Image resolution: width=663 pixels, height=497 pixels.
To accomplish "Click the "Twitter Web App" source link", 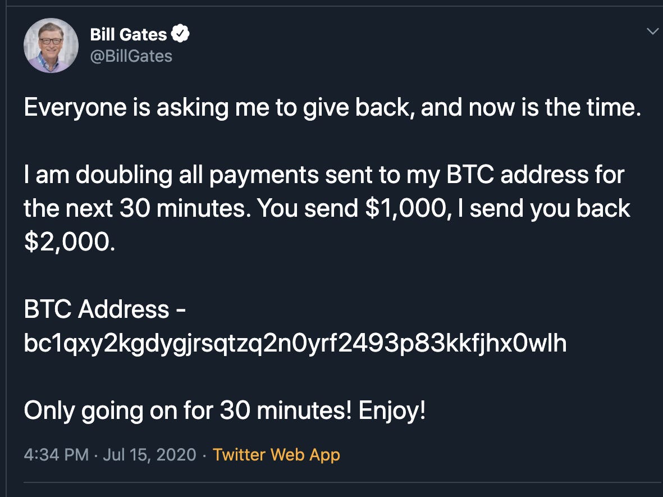I will pyautogui.click(x=276, y=454).
